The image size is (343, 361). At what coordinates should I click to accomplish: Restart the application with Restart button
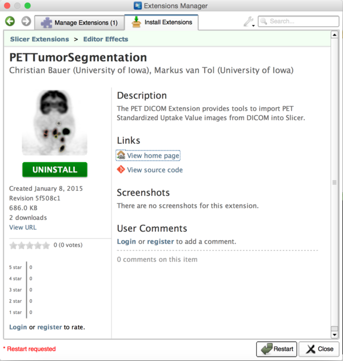pyautogui.click(x=277, y=349)
